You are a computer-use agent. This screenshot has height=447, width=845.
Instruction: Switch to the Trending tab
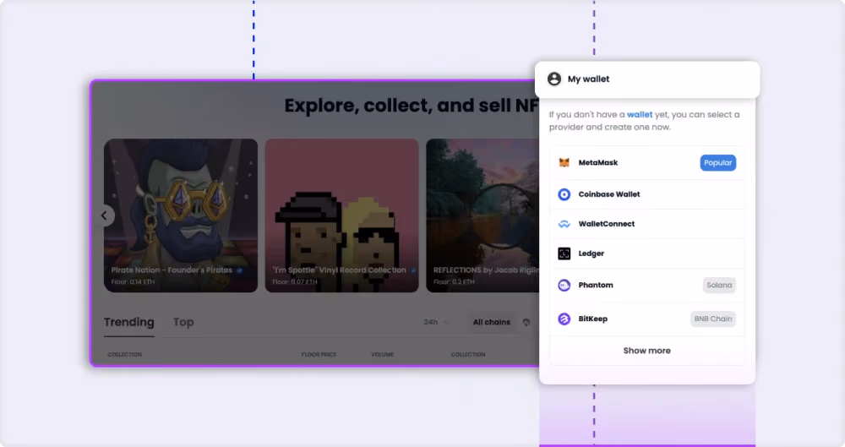click(x=128, y=322)
